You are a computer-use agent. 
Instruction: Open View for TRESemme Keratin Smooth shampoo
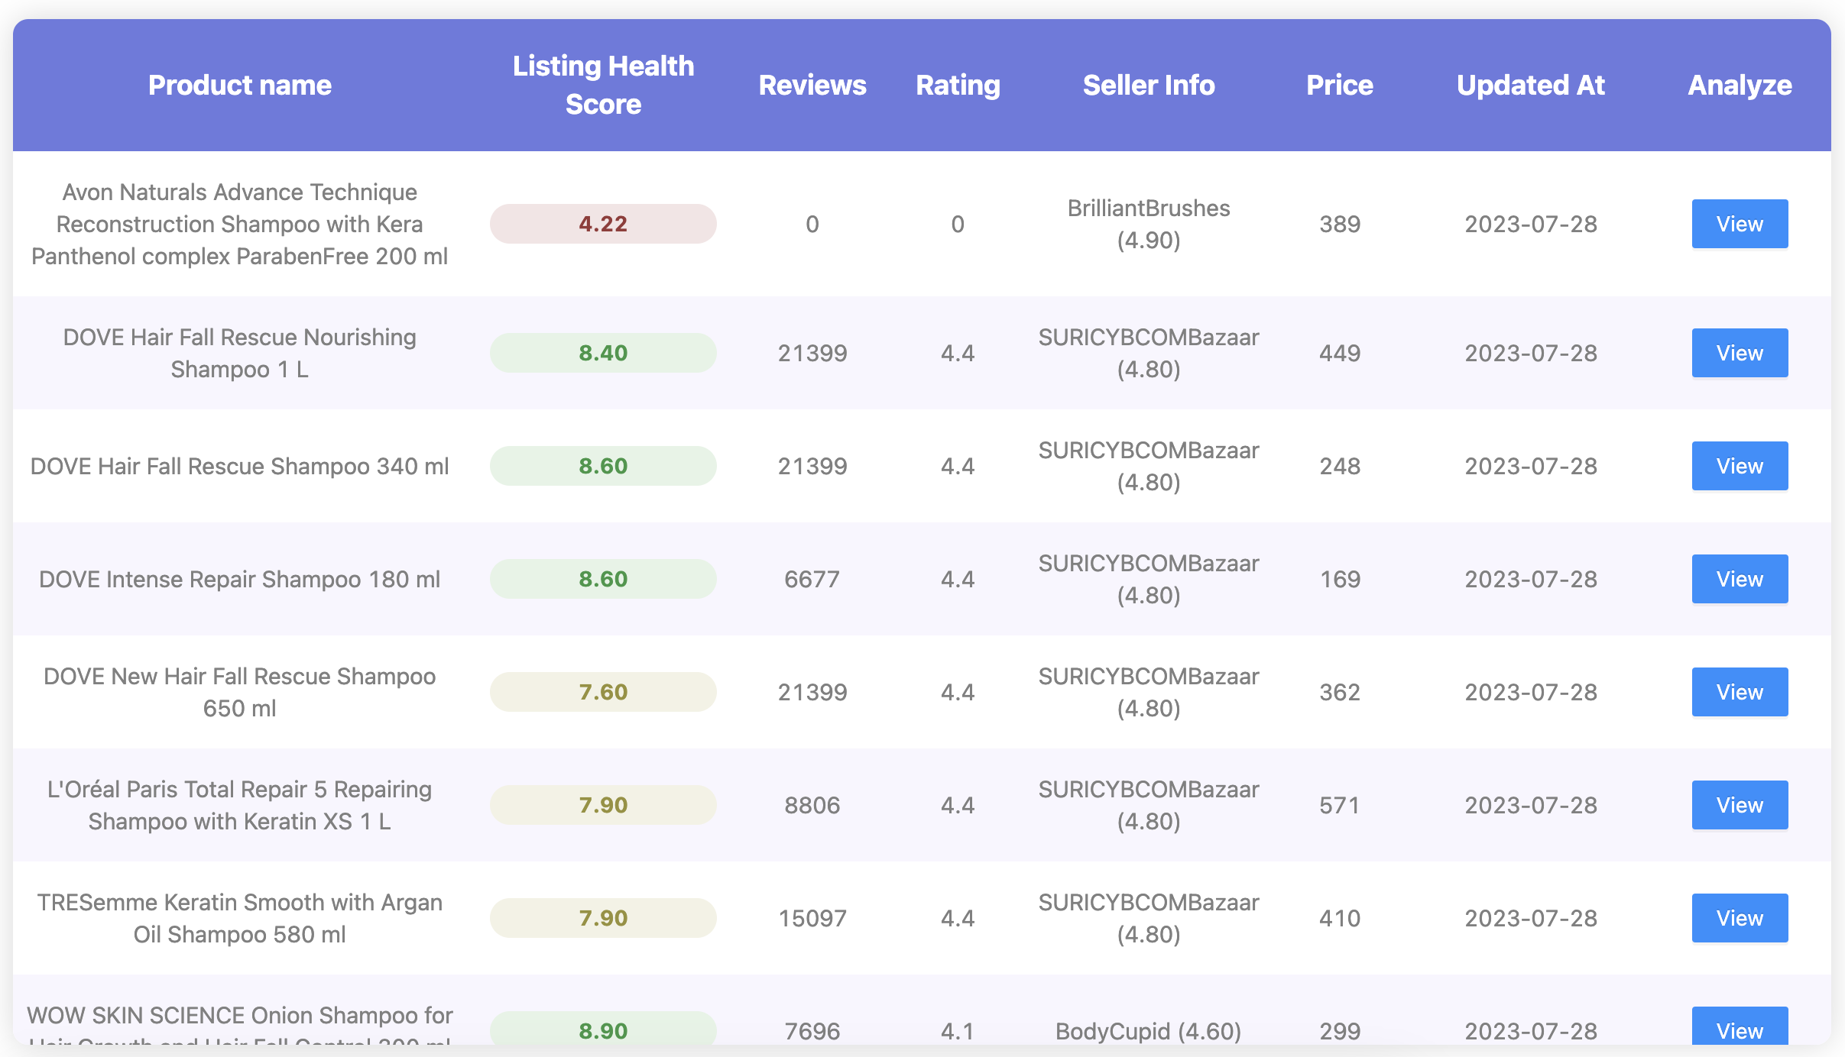click(x=1739, y=918)
